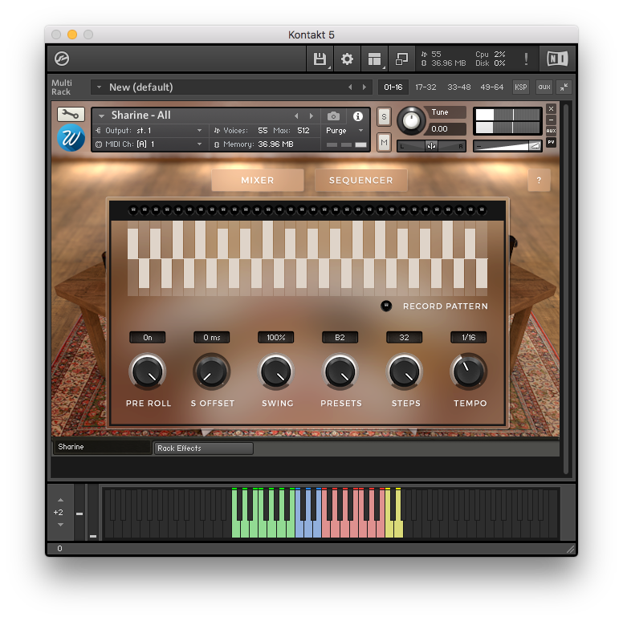Toggle instrument AUX sends button
Image resolution: width=623 pixels, height=621 pixels.
(551, 131)
